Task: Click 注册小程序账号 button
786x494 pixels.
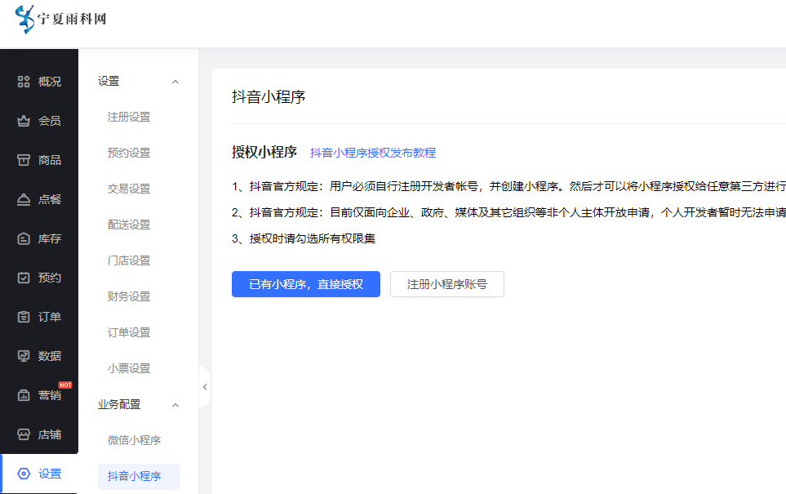Action: [447, 284]
